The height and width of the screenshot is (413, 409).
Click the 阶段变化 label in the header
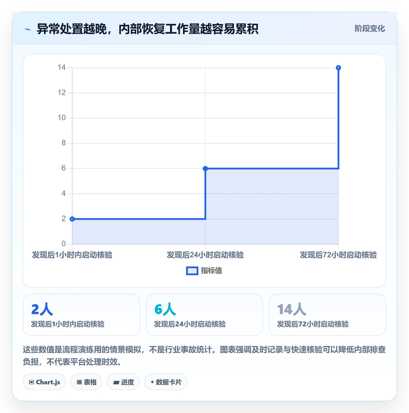point(370,29)
